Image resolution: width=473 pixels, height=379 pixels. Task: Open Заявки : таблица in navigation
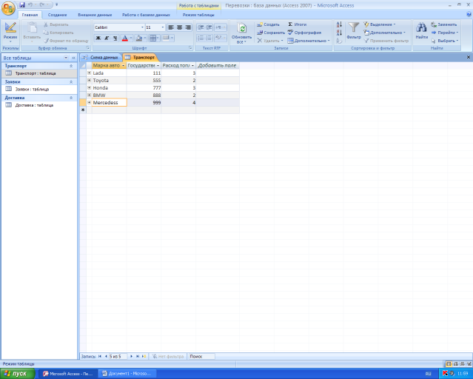pyautogui.click(x=39, y=90)
